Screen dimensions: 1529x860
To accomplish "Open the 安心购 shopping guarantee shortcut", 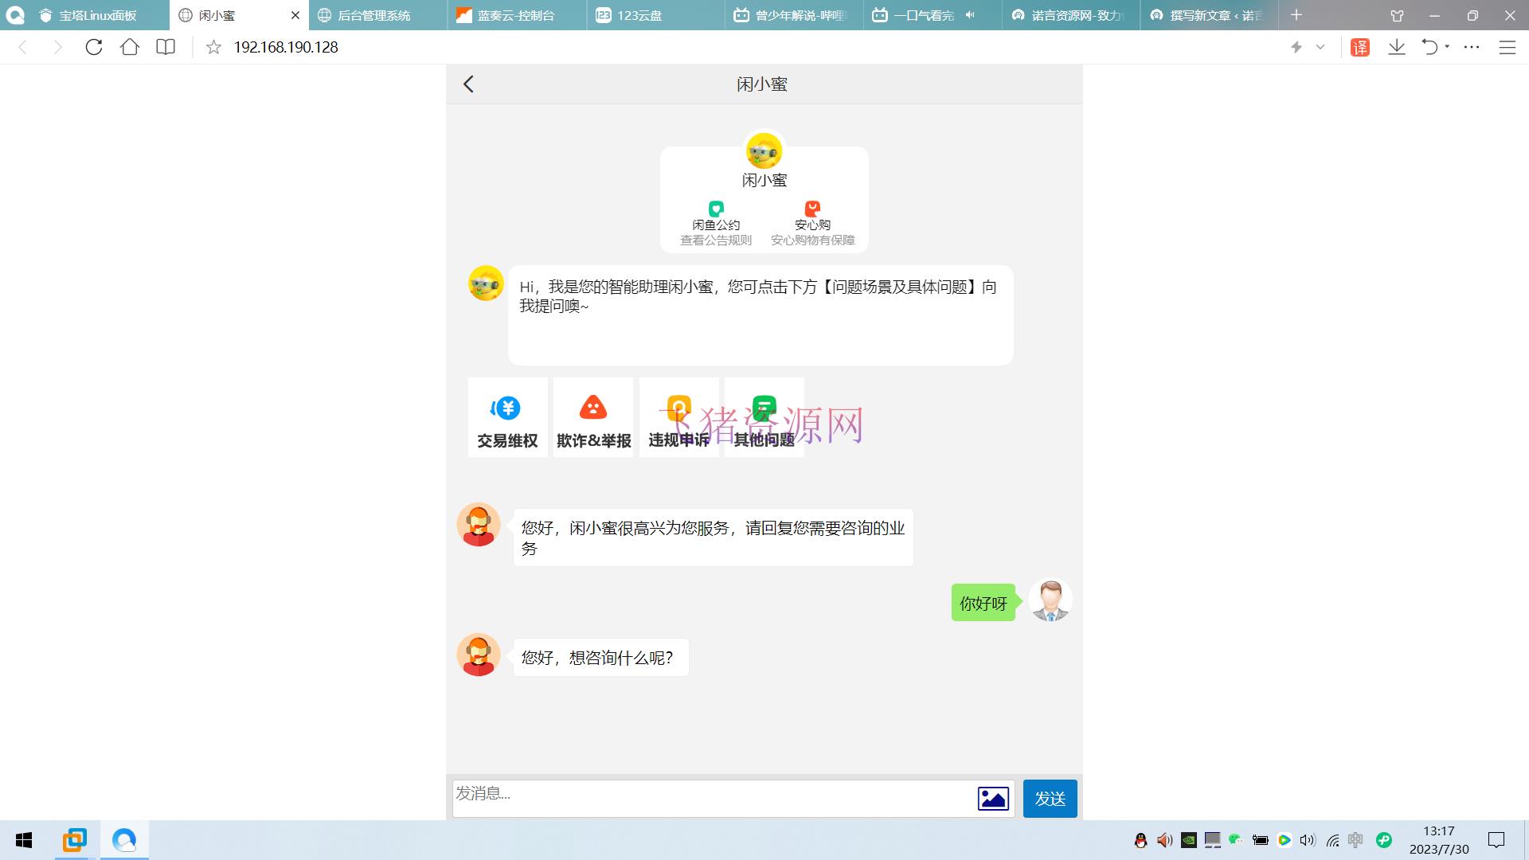I will pos(812,224).
